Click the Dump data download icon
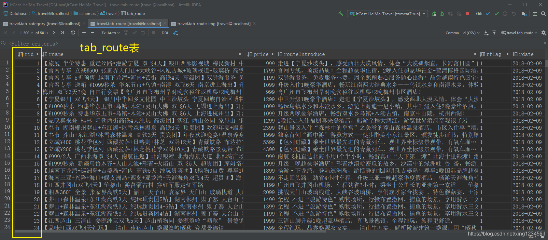 pyautogui.click(x=486, y=33)
